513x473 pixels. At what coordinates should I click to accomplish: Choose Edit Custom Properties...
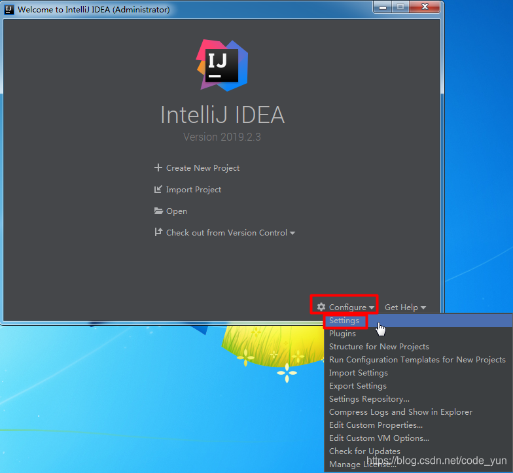[x=418, y=425]
